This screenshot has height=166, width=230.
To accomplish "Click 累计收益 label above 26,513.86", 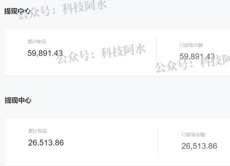I will [37, 131].
